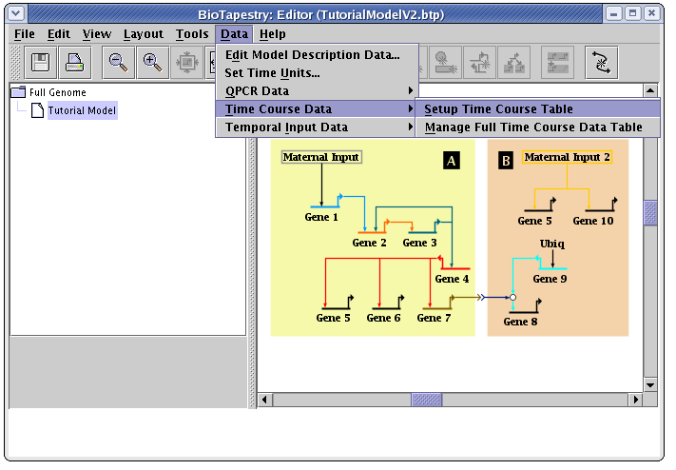Screen dimensions: 676x470
Task: Select Manage Full Time Course Data Table
Action: [532, 127]
